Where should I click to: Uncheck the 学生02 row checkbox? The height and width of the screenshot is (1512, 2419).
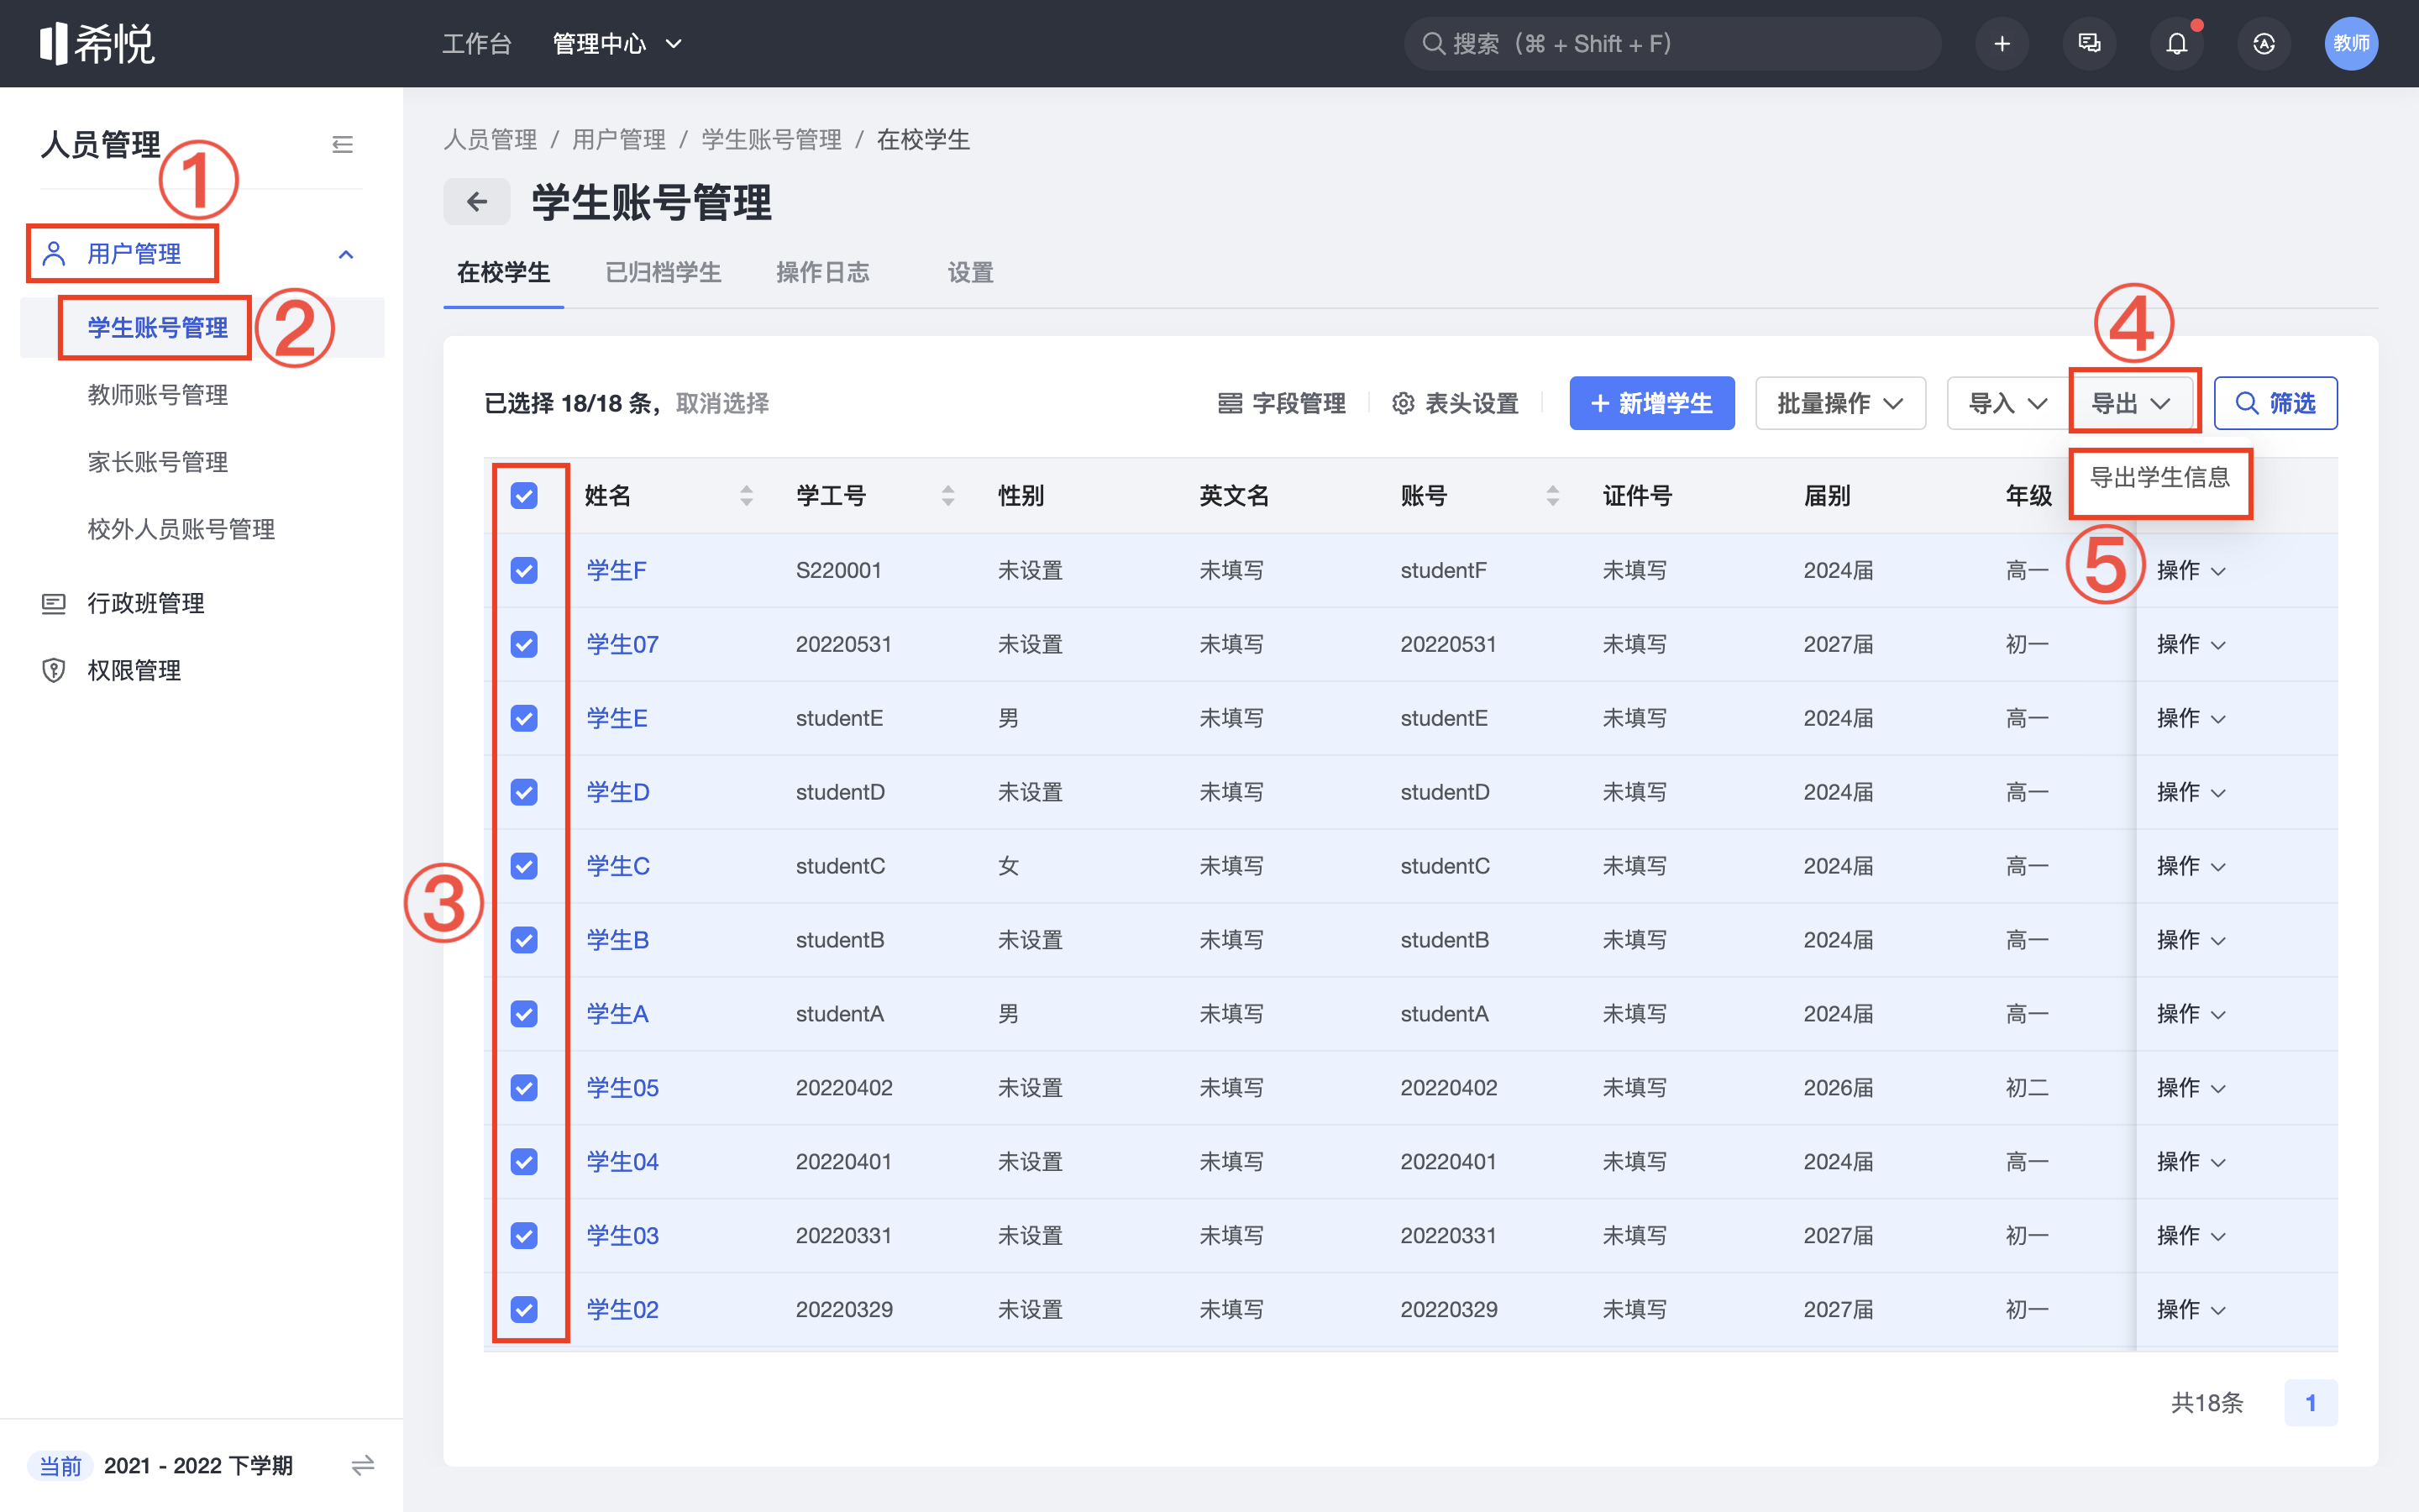click(x=524, y=1310)
